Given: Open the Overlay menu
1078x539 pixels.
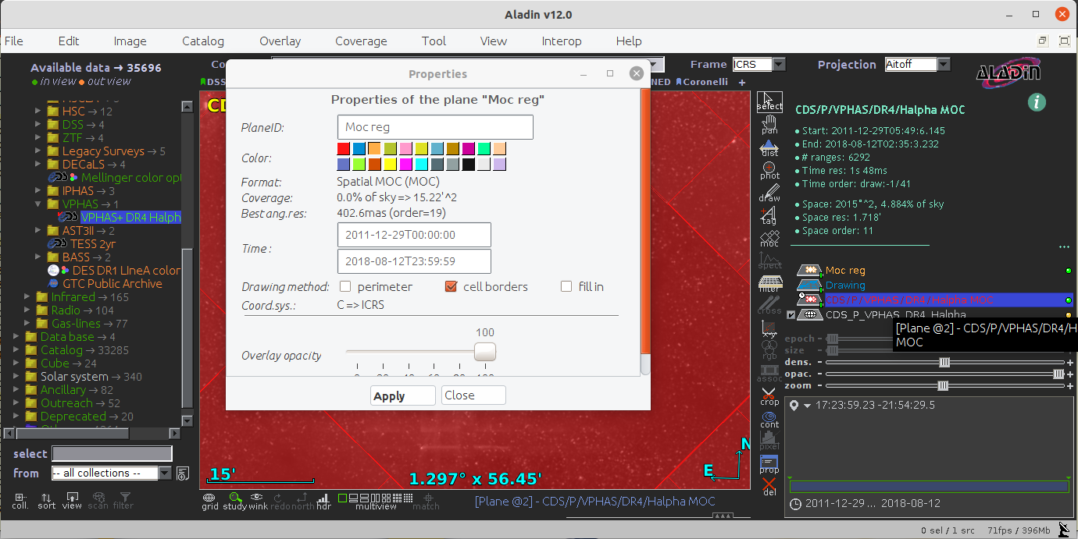Looking at the screenshot, I should pos(280,41).
